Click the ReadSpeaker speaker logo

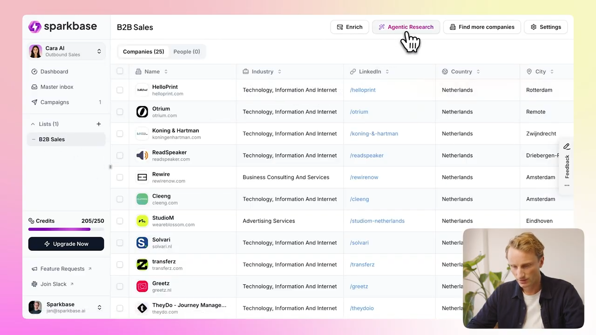(142, 156)
